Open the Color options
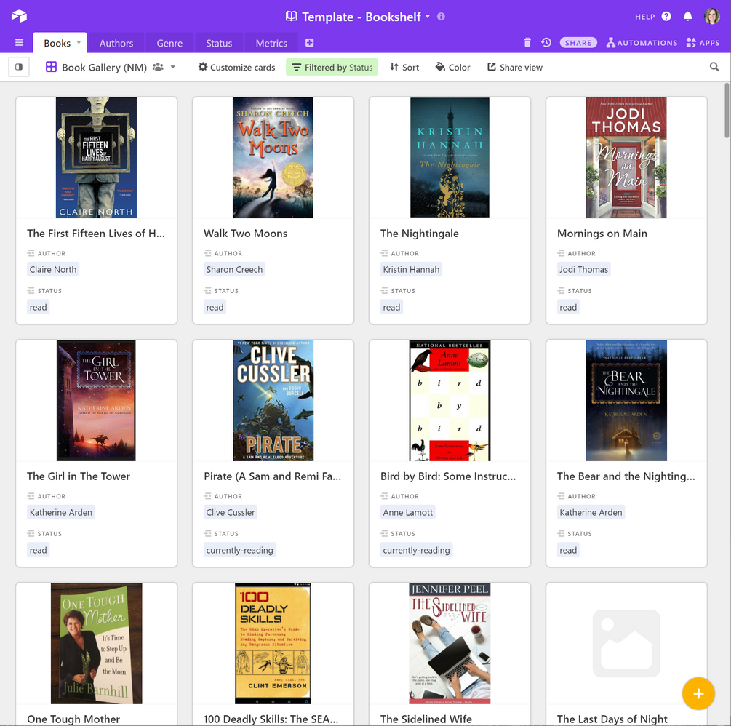This screenshot has height=726, width=731. [452, 67]
